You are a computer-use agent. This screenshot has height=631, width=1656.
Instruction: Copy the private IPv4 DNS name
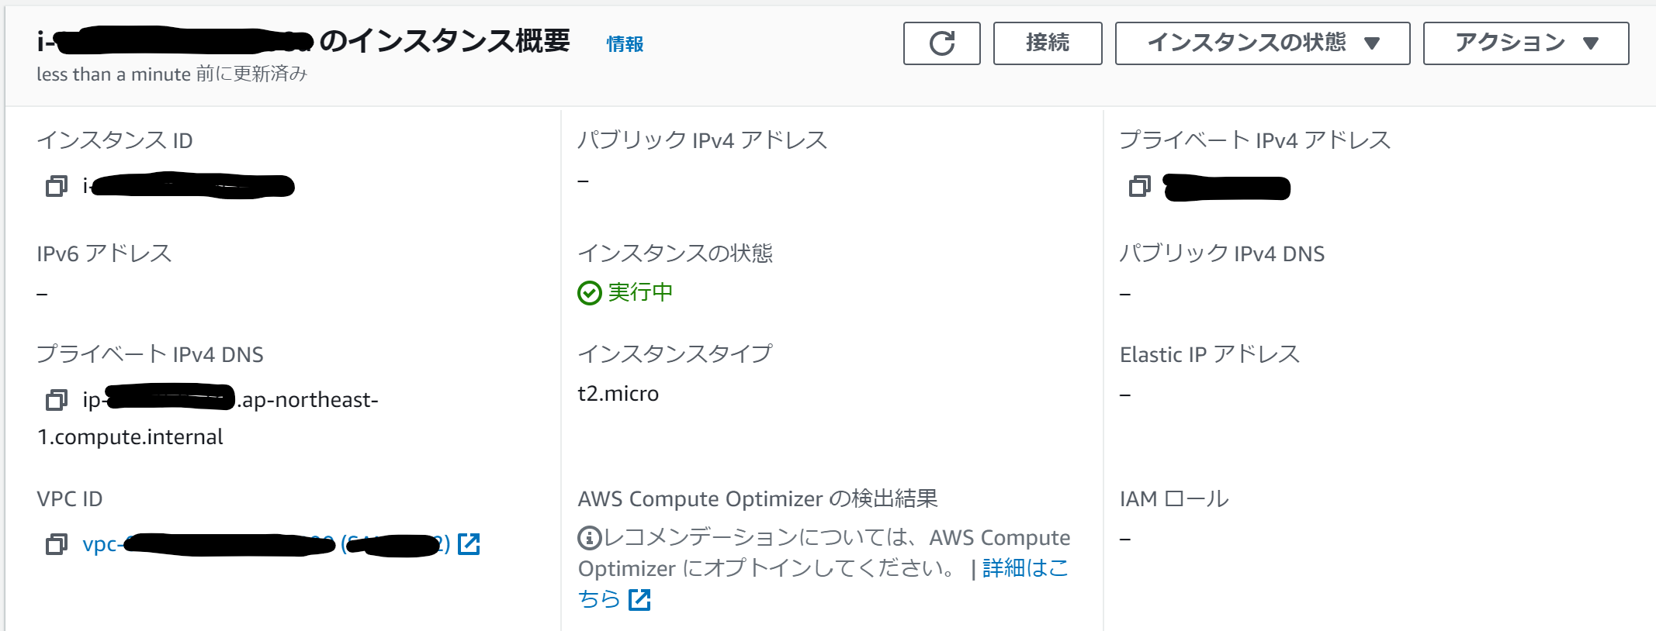coord(57,400)
